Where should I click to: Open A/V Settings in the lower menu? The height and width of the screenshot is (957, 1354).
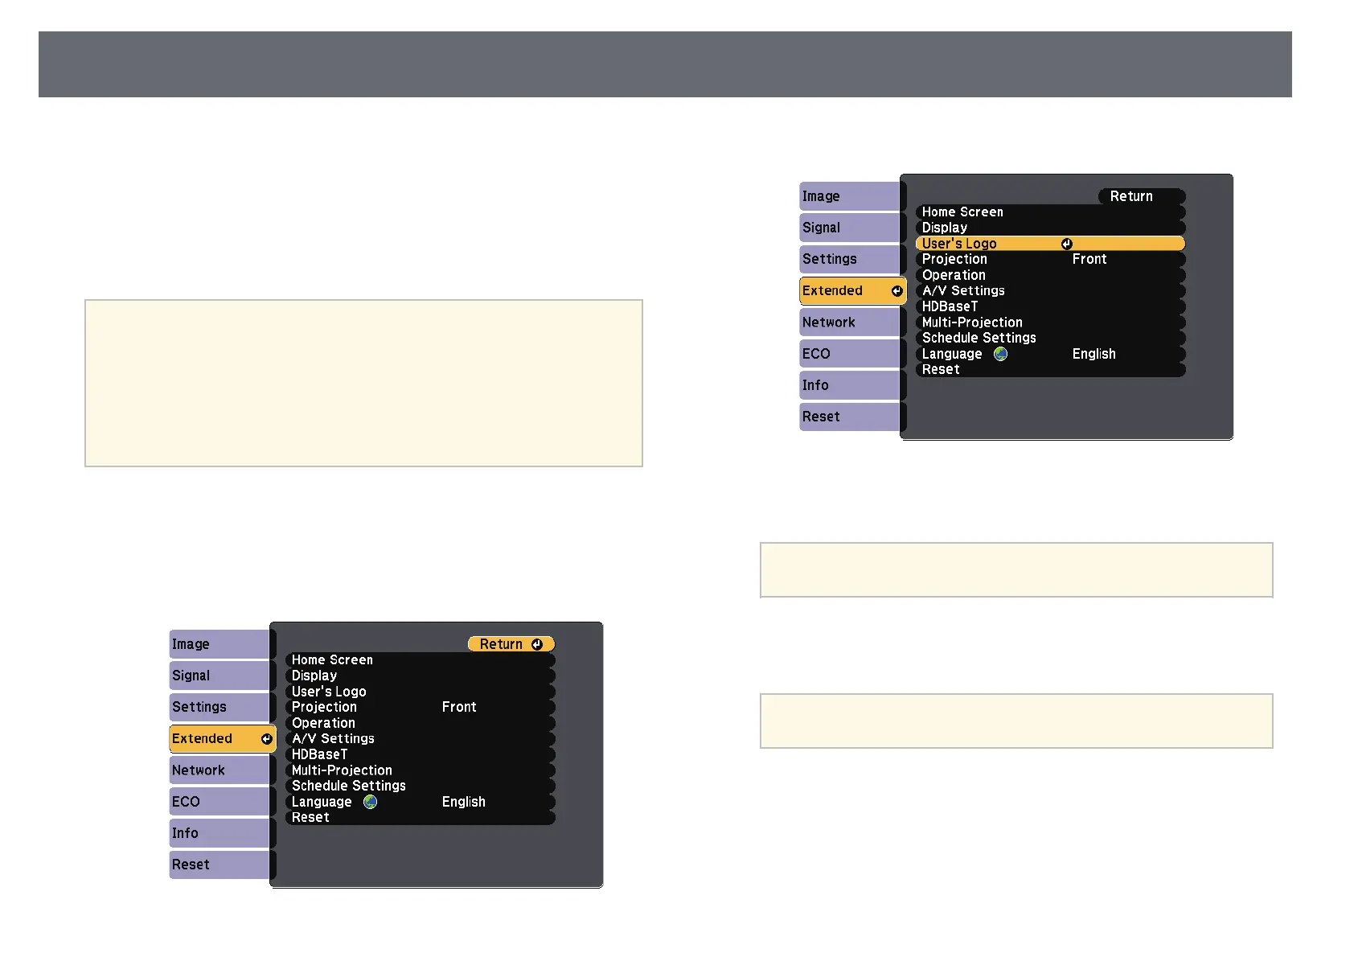tap(333, 738)
